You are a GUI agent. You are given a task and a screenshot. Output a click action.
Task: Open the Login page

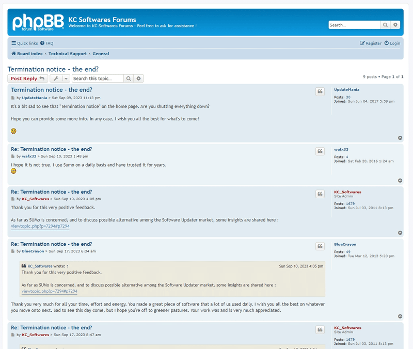coord(392,43)
